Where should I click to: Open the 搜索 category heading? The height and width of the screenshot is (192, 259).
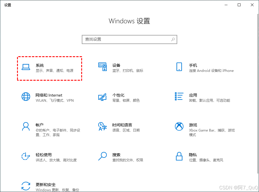point(116,155)
